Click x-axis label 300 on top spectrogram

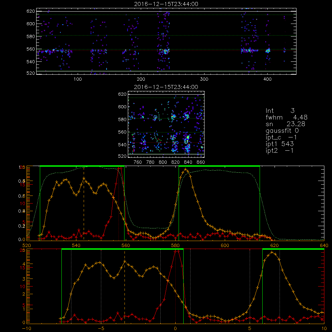tap(204, 79)
